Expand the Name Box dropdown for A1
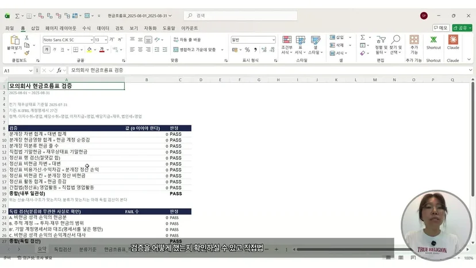 pyautogui.click(x=30, y=71)
